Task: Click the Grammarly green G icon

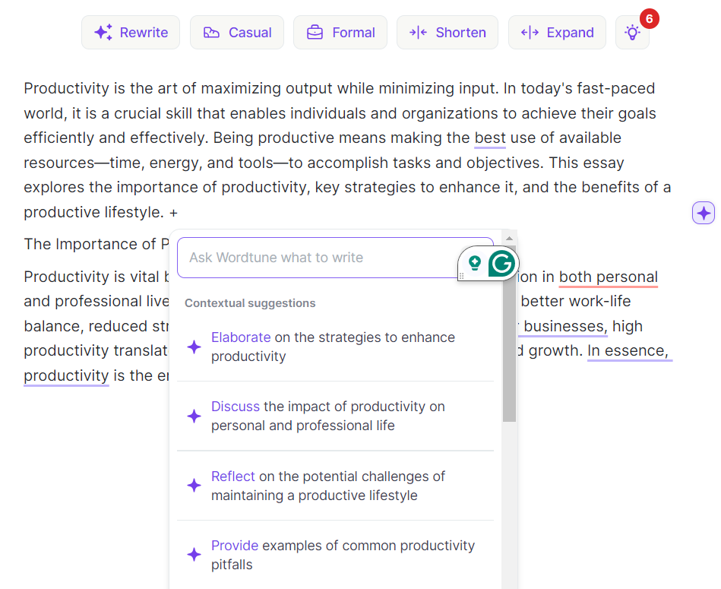Action: click(501, 264)
